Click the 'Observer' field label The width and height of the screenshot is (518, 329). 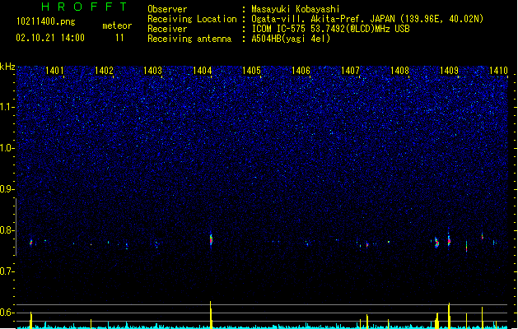[x=167, y=9]
